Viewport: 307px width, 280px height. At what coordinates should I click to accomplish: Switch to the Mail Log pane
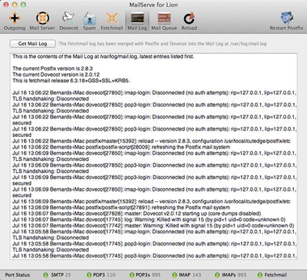click(x=138, y=18)
